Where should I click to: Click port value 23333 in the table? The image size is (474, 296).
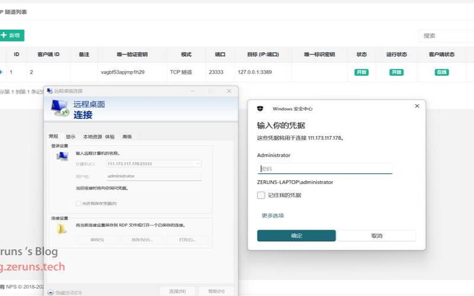click(x=216, y=72)
